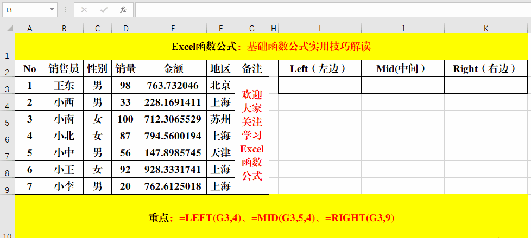The image size is (531, 238).
Task: Click the '地区' header cell
Action: [x=221, y=69]
